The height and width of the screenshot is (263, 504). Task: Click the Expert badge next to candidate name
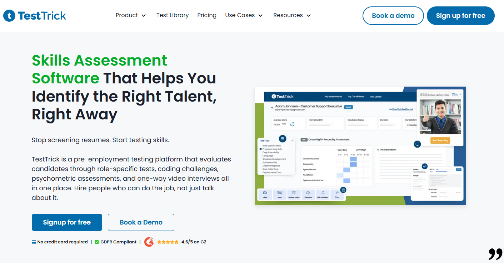[x=349, y=107]
